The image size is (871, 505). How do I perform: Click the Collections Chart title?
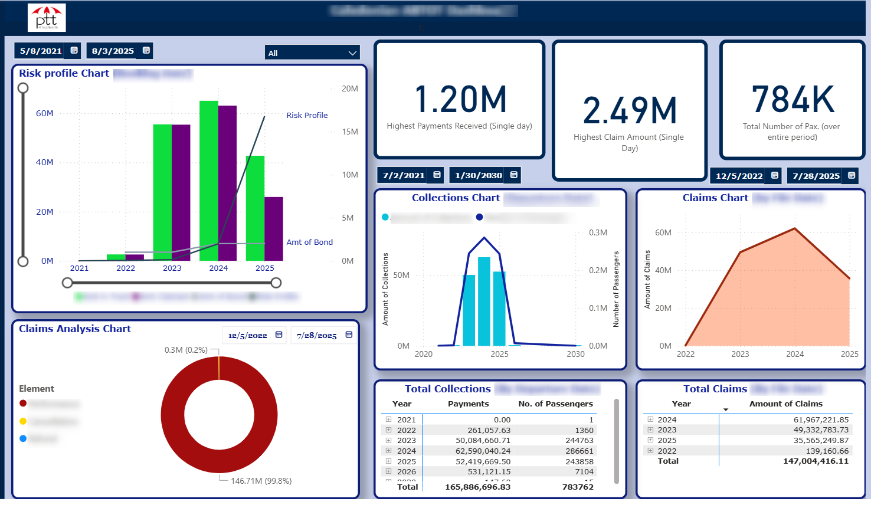[x=456, y=198]
